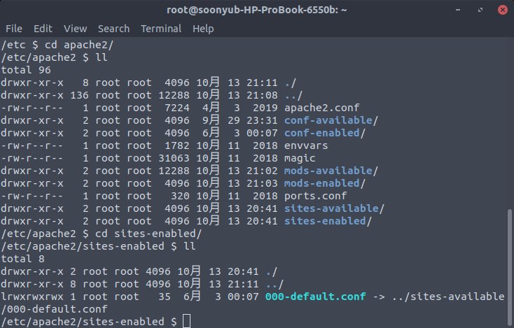Click the apache2.conf file name
The height and width of the screenshot is (328, 514).
pyautogui.click(x=322, y=108)
